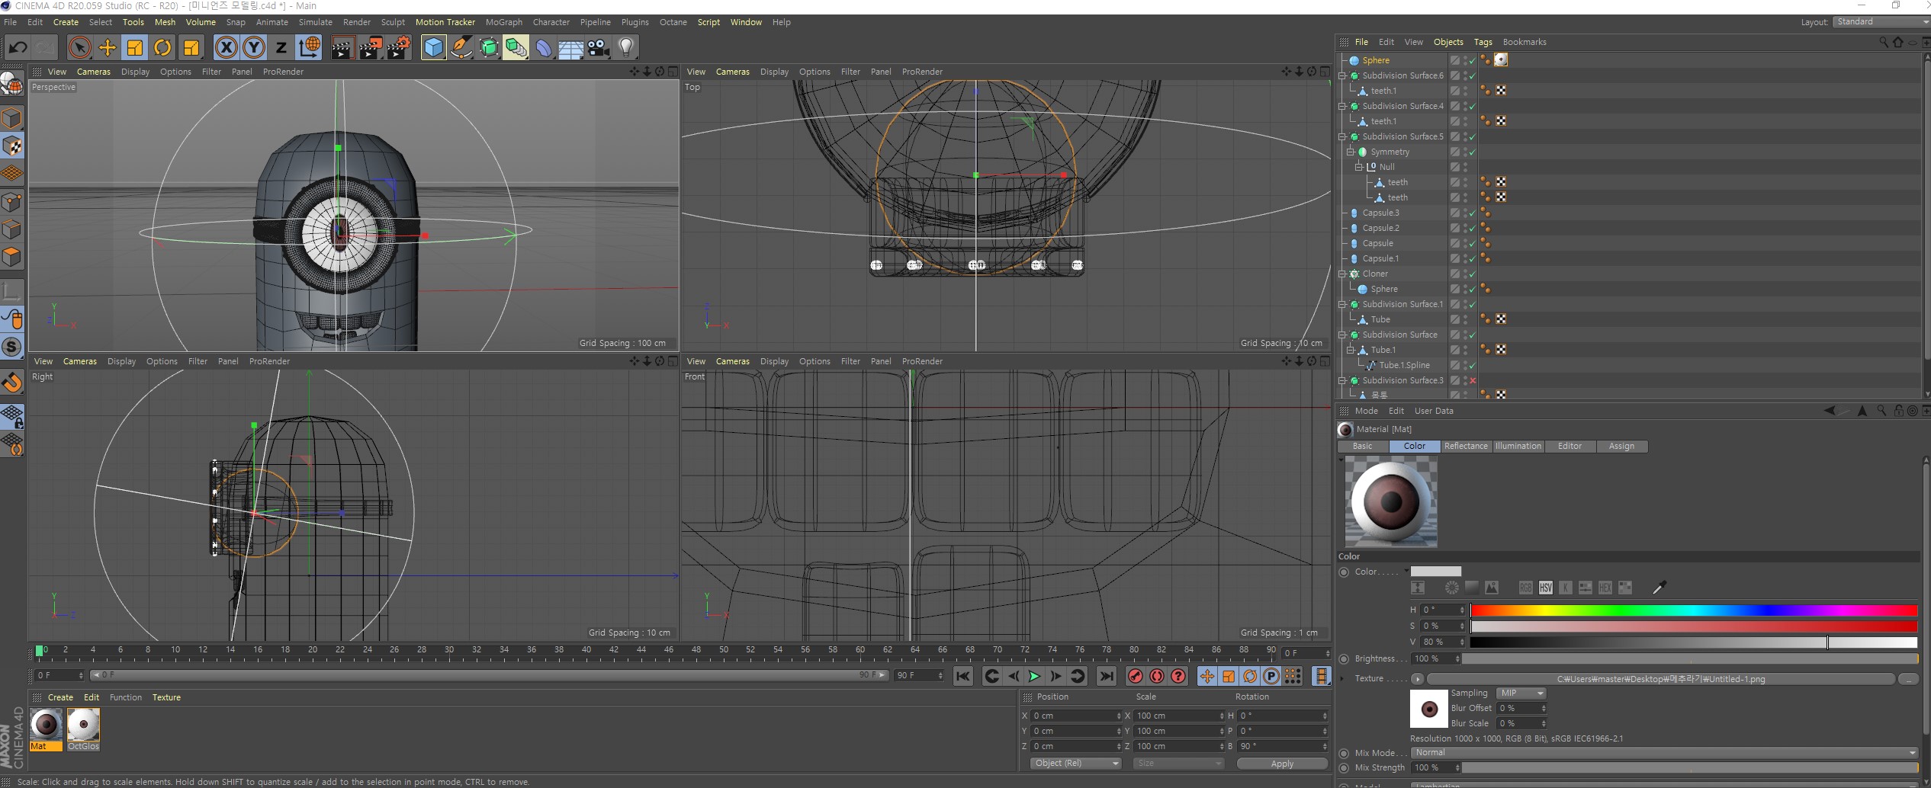Select the Move tool
This screenshot has height=788, width=1931.
(108, 47)
